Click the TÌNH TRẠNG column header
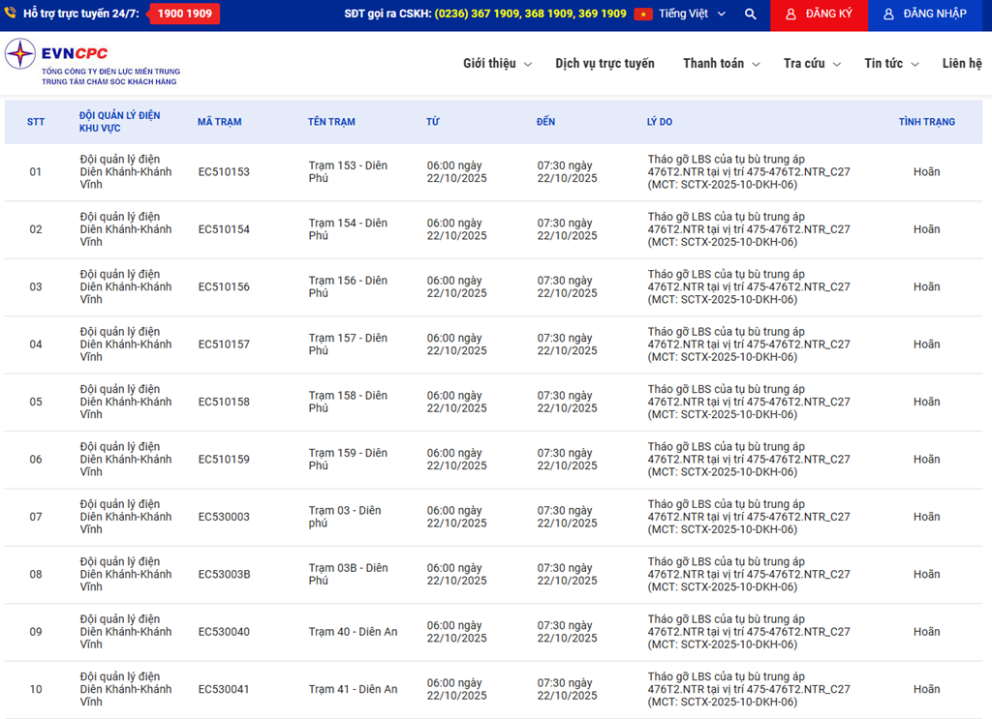This screenshot has width=992, height=719. point(926,122)
